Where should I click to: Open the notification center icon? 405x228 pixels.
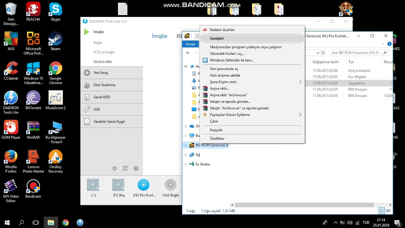pos(397,223)
